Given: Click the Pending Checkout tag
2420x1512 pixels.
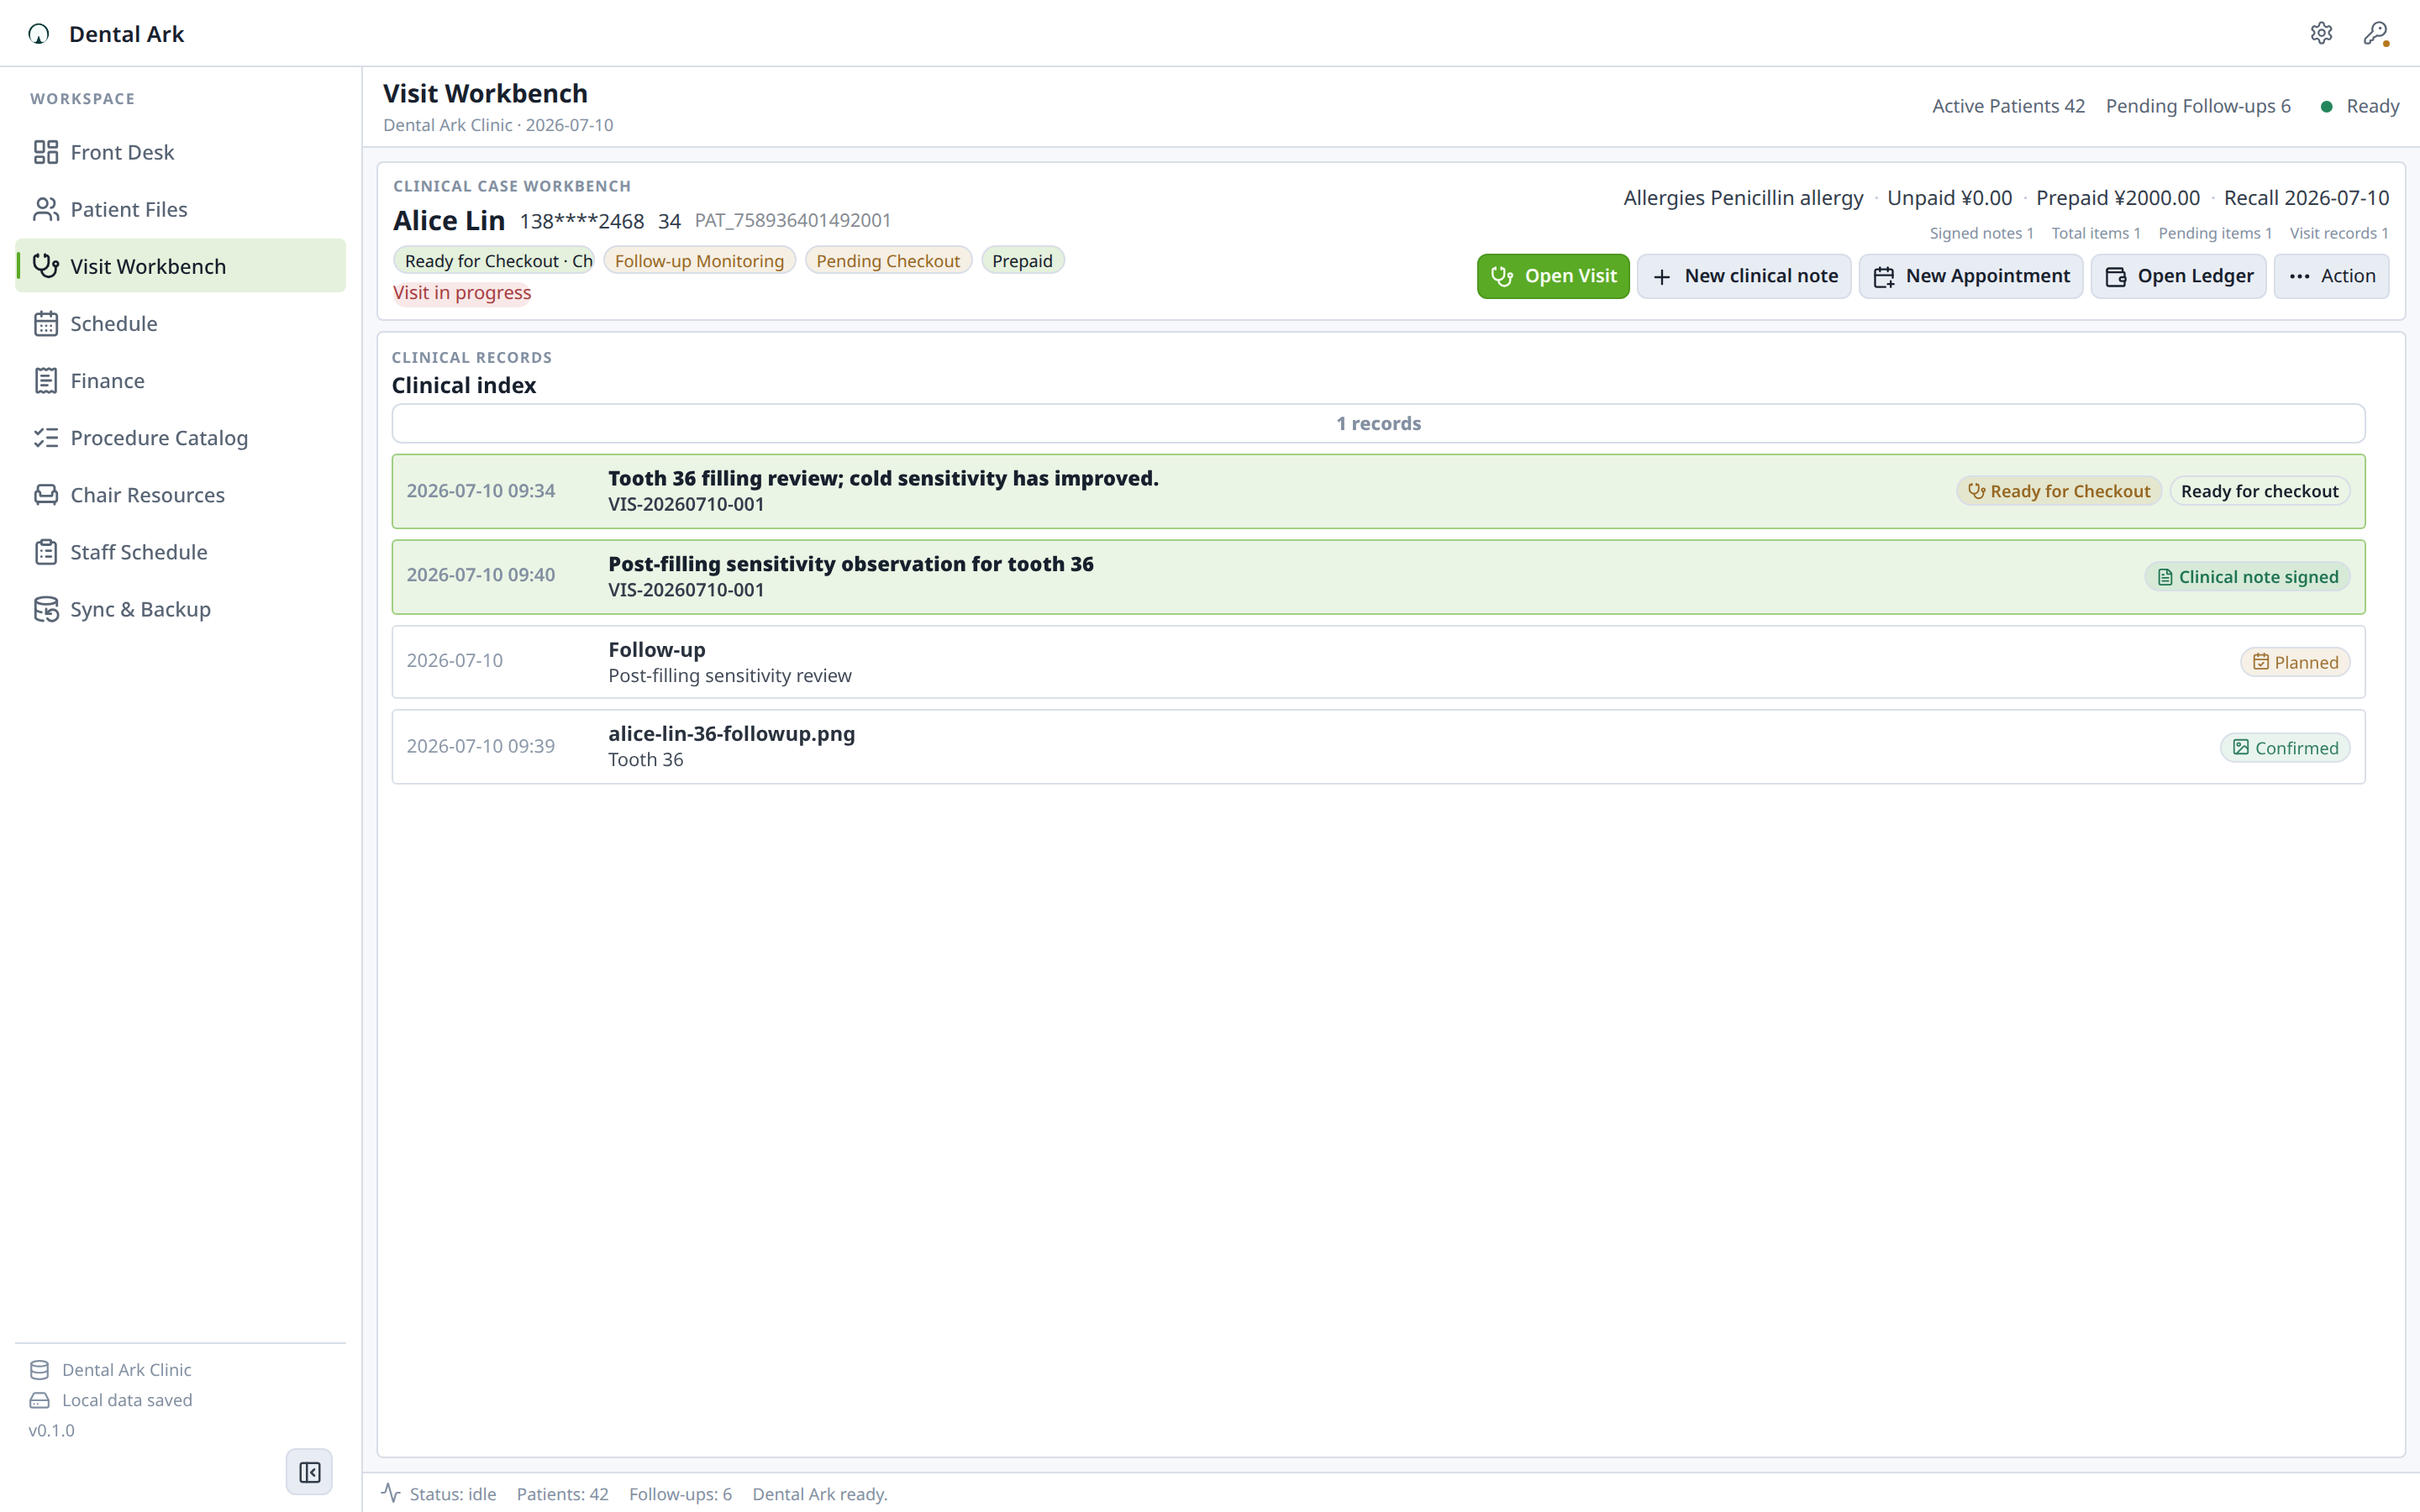Looking at the screenshot, I should (x=888, y=260).
